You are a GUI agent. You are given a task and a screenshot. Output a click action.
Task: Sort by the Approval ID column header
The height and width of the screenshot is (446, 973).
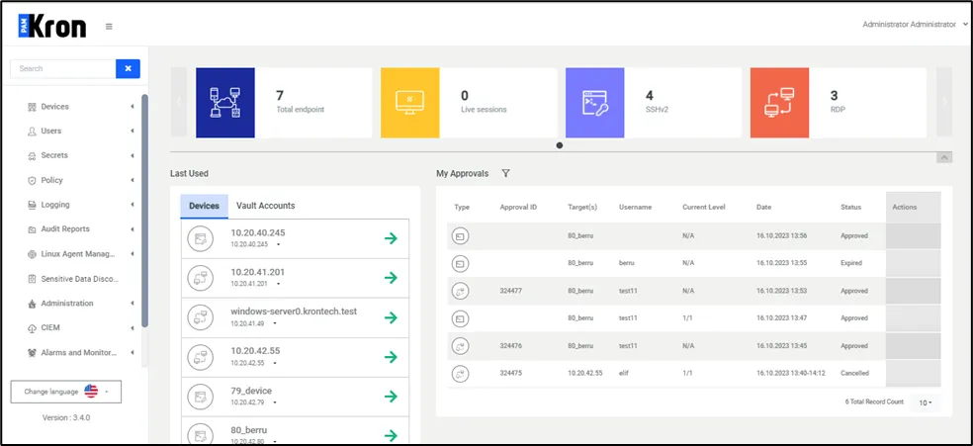tap(518, 208)
